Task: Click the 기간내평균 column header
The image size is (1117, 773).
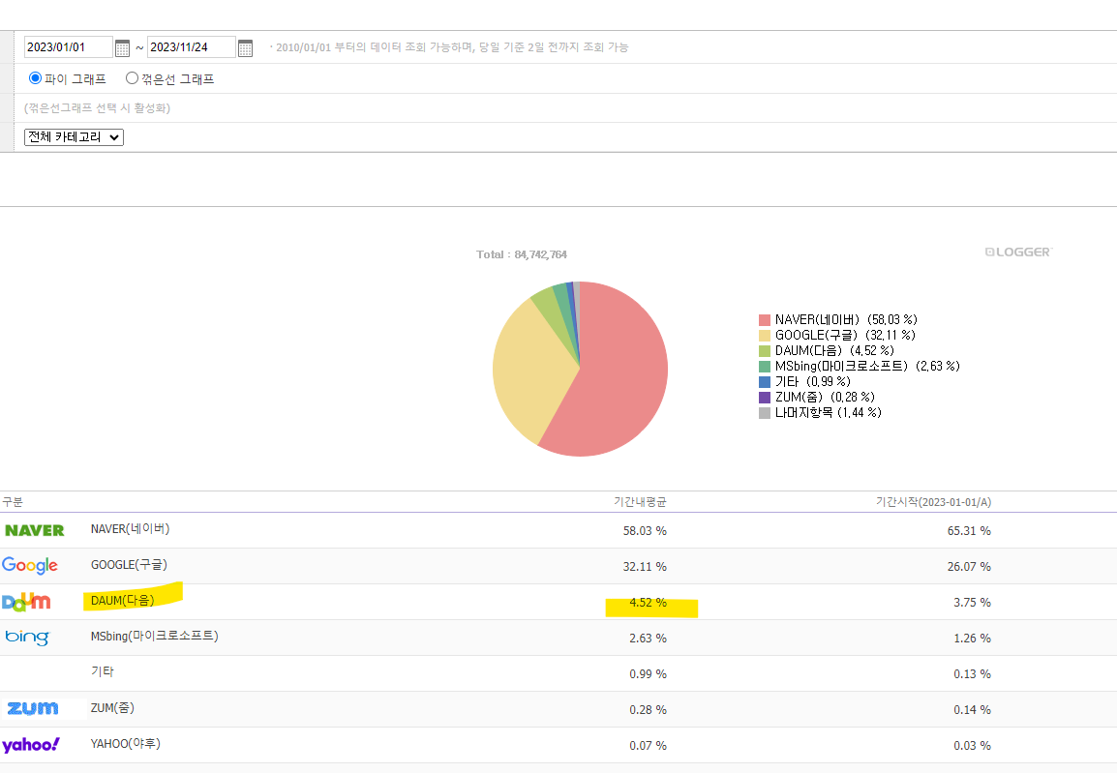Action: [x=640, y=502]
